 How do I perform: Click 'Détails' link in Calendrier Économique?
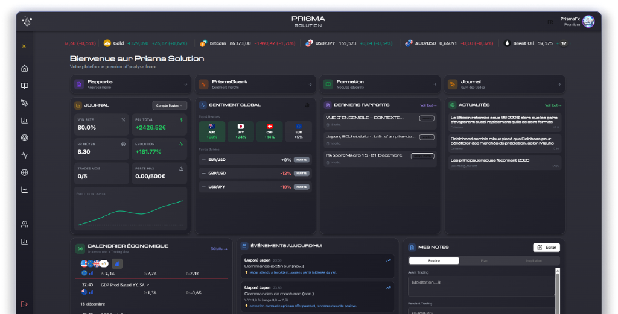pos(218,249)
